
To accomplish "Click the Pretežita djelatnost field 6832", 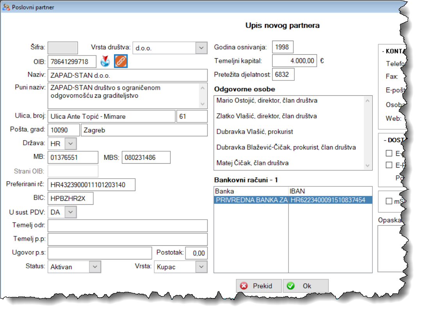I will 283,75.
